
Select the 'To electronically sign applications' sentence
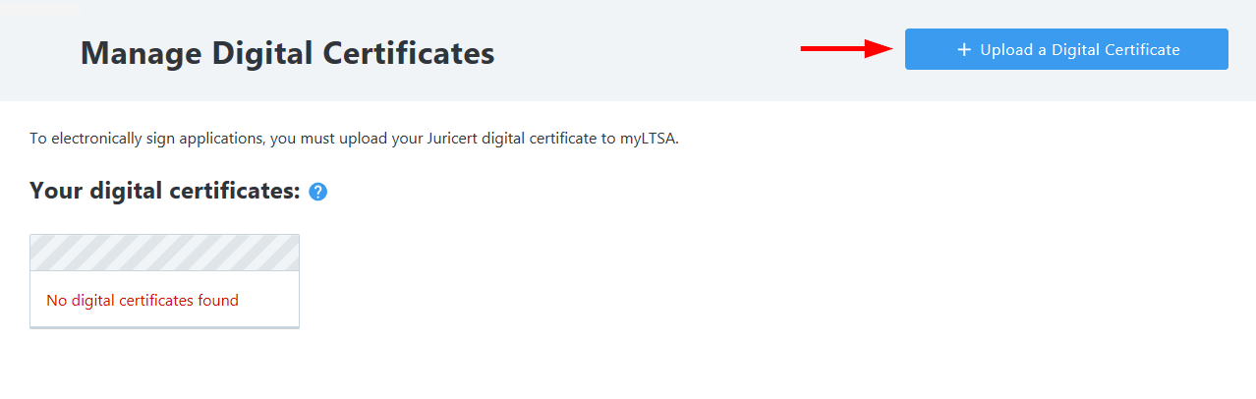(354, 139)
